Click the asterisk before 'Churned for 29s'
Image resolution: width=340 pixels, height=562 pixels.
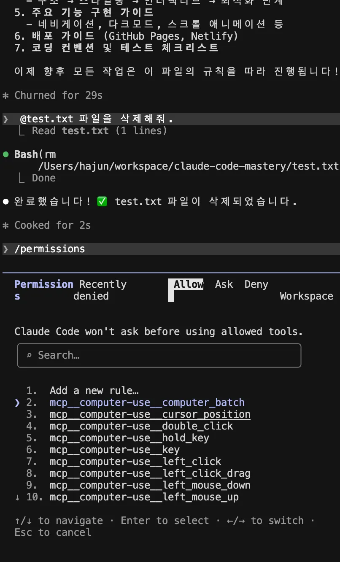5,96
